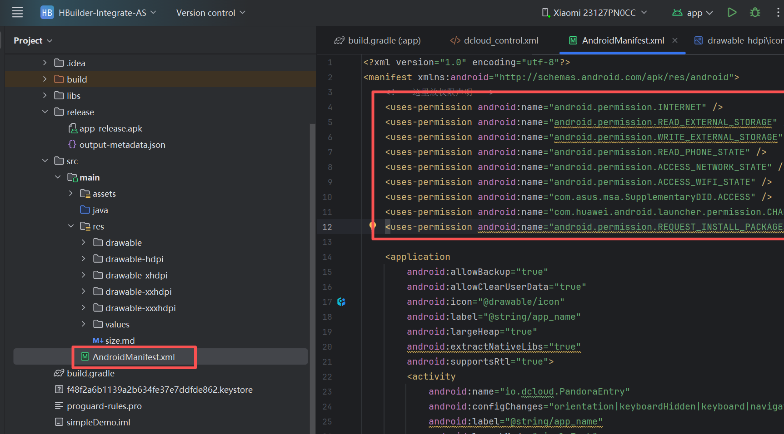784x434 pixels.
Task: Open Xiaomi 23127PN0CC device selector
Action: [594, 13]
